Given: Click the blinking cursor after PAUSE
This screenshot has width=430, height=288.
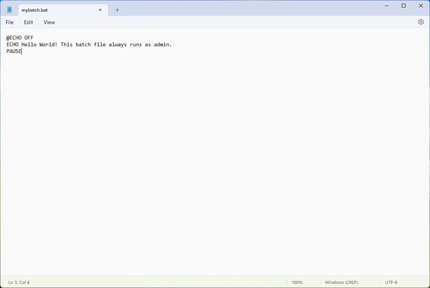Looking at the screenshot, I should (22, 51).
